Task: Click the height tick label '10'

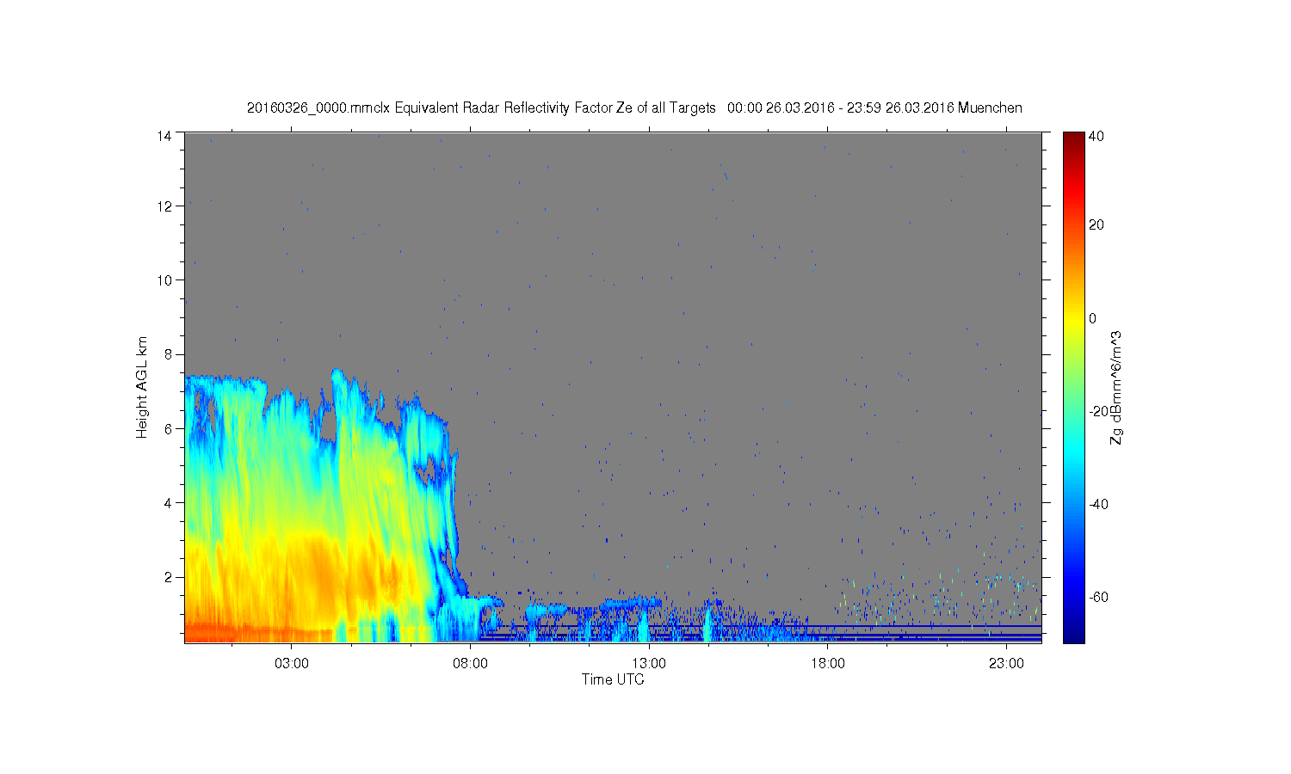Action: [164, 280]
